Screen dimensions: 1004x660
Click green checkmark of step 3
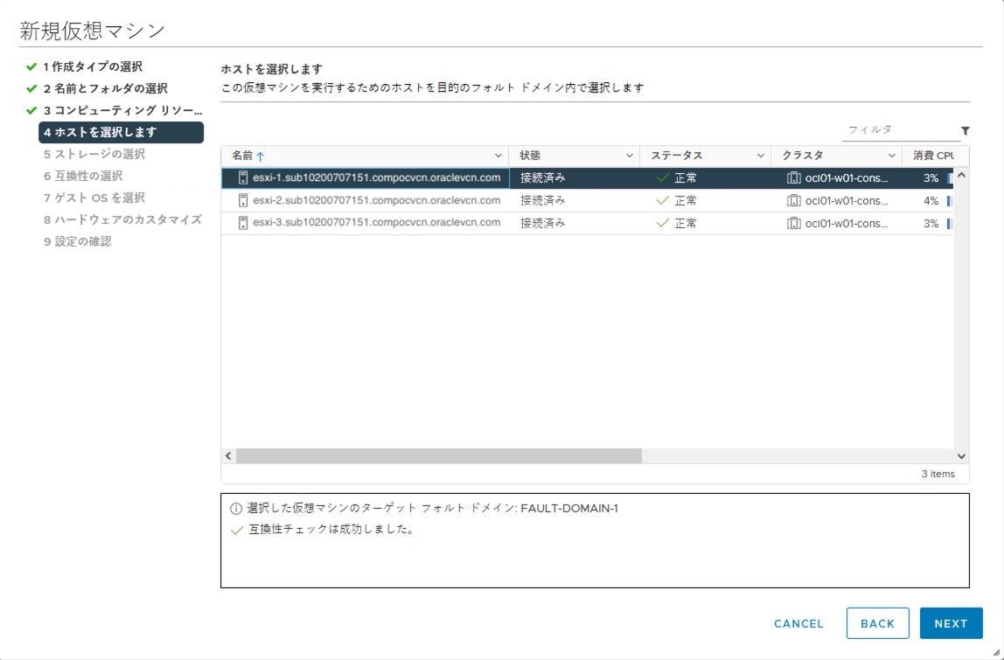point(31,110)
